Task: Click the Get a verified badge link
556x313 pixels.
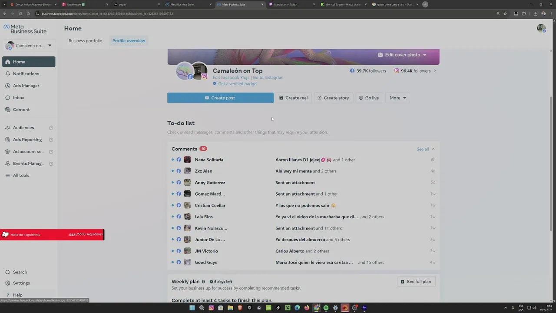Action: [x=237, y=84]
